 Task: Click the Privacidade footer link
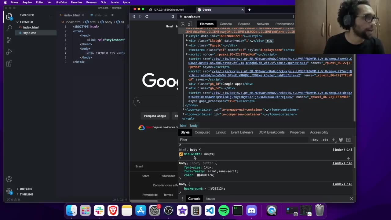tap(150, 195)
